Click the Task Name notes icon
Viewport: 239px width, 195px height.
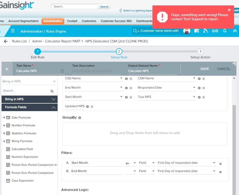point(62,71)
